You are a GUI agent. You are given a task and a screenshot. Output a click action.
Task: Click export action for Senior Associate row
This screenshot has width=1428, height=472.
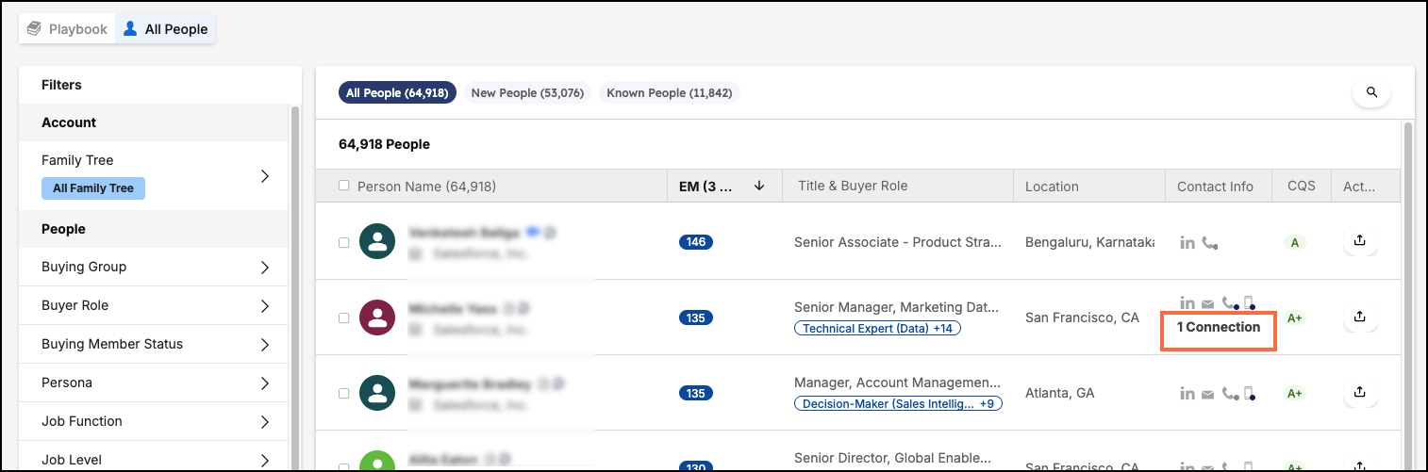pos(1360,241)
